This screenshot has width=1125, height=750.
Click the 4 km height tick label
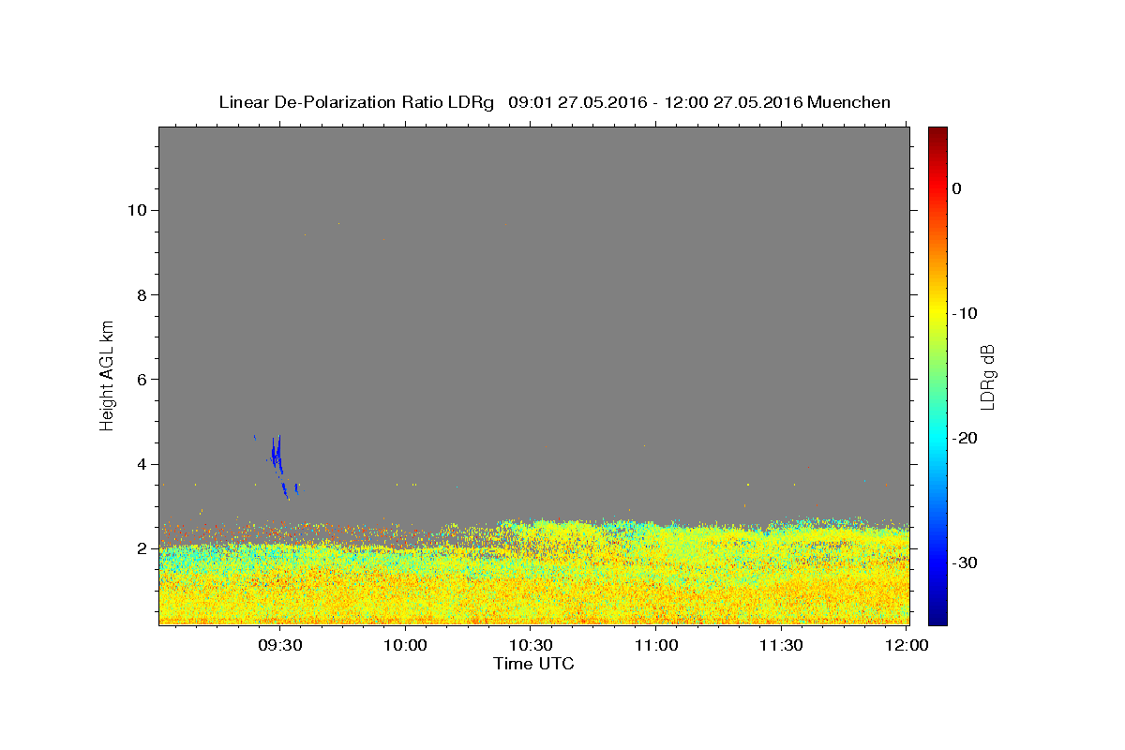(143, 464)
